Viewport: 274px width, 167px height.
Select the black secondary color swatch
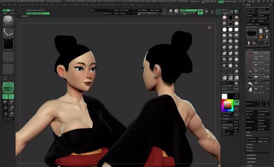230,96
